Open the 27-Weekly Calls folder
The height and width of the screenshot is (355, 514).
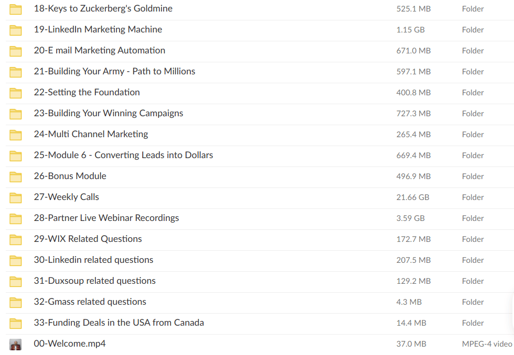point(66,197)
